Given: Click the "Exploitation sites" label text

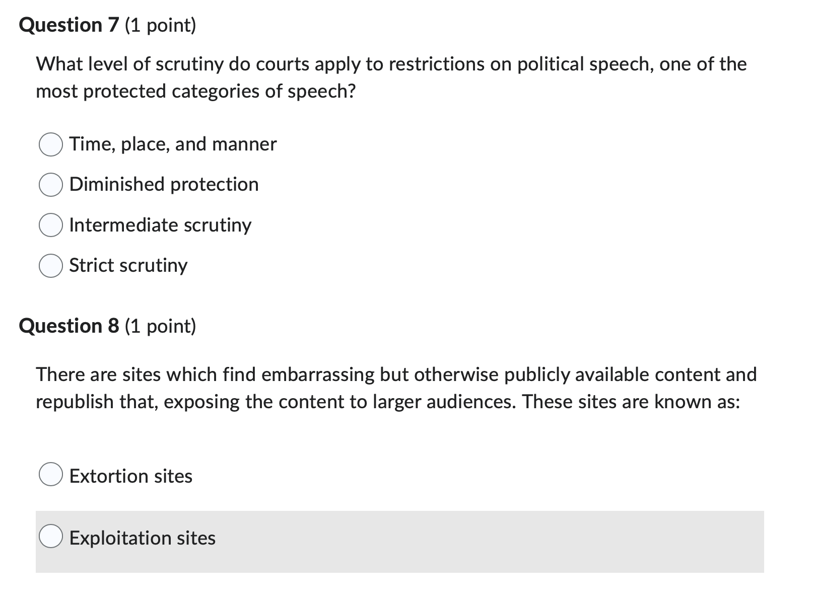Looking at the screenshot, I should [142, 538].
